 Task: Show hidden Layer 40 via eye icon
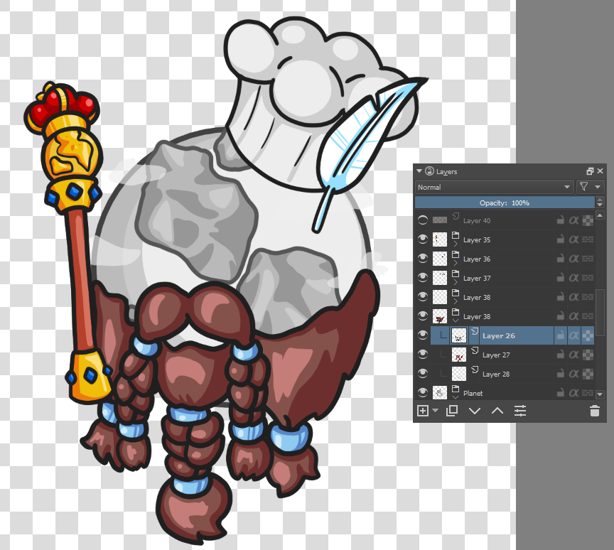[423, 220]
